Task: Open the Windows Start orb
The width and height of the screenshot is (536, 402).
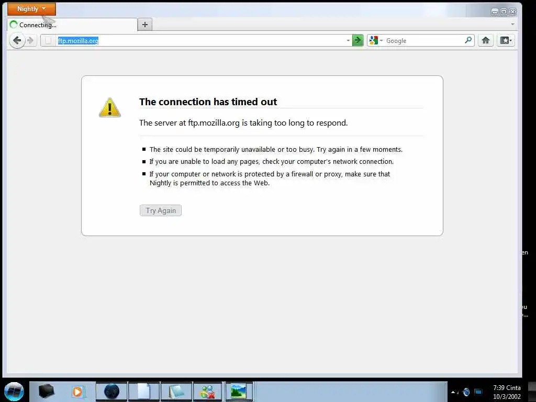Action: point(14,392)
